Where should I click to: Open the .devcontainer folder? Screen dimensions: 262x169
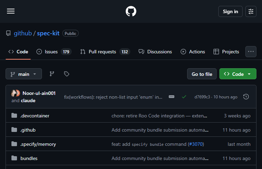[35, 116]
